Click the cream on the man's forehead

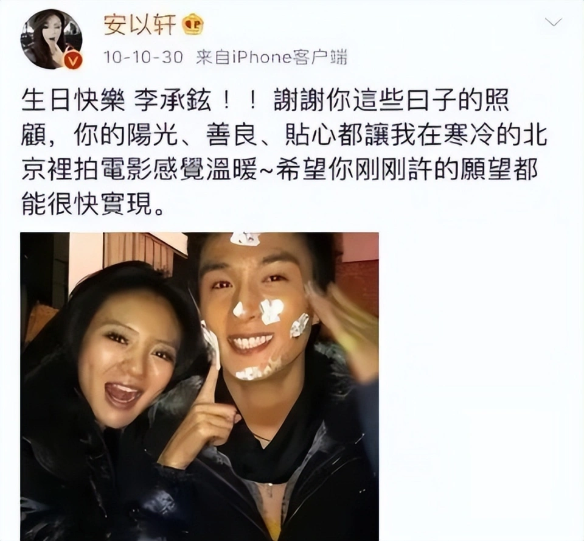point(245,238)
